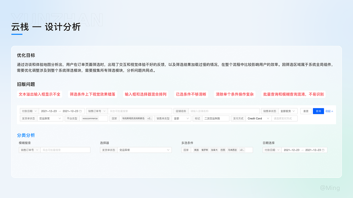The image size is (353, 198).
Task: Open the calendar icon in the top filter bar date range
Action: coord(81,111)
